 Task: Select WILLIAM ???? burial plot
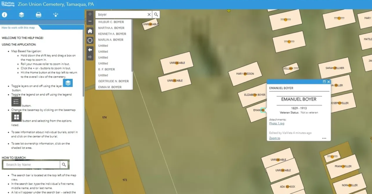[x=291, y=69]
